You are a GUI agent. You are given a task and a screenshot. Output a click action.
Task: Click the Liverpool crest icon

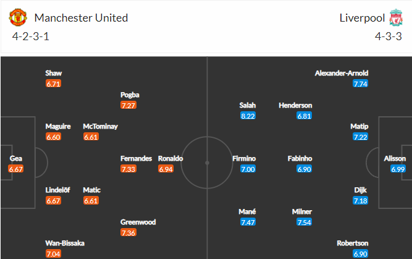396,17
